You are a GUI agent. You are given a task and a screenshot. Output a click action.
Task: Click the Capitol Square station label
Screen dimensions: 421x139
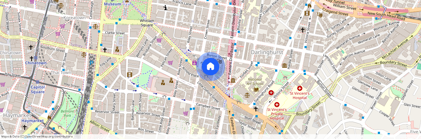coord(37,89)
